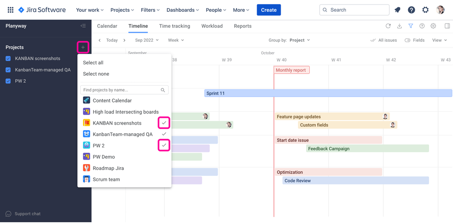The height and width of the screenshot is (224, 453).
Task: Open the user profile avatar
Action: (x=440, y=10)
